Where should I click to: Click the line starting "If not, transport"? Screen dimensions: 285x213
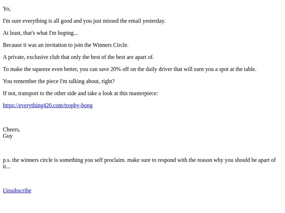point(81,93)
